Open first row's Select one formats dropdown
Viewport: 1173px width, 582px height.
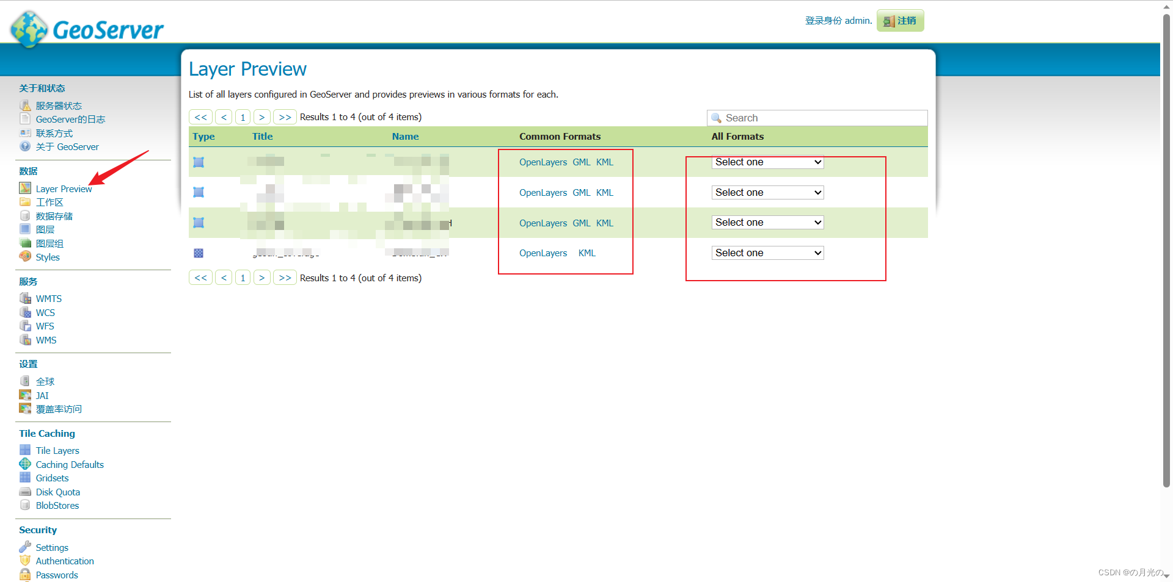(x=767, y=162)
